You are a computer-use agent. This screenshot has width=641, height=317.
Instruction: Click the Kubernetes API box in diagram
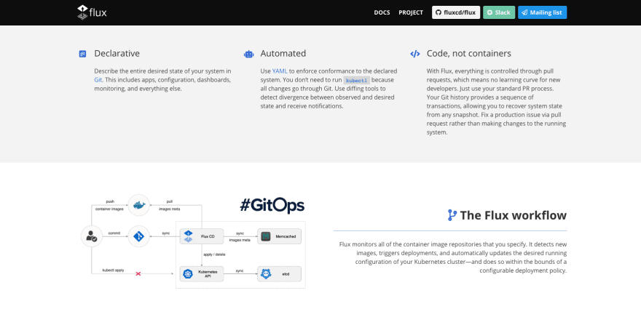202,274
